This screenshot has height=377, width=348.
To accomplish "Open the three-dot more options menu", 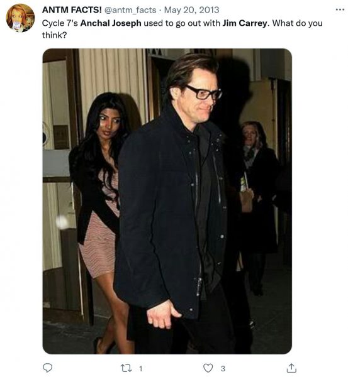I will (340, 9).
